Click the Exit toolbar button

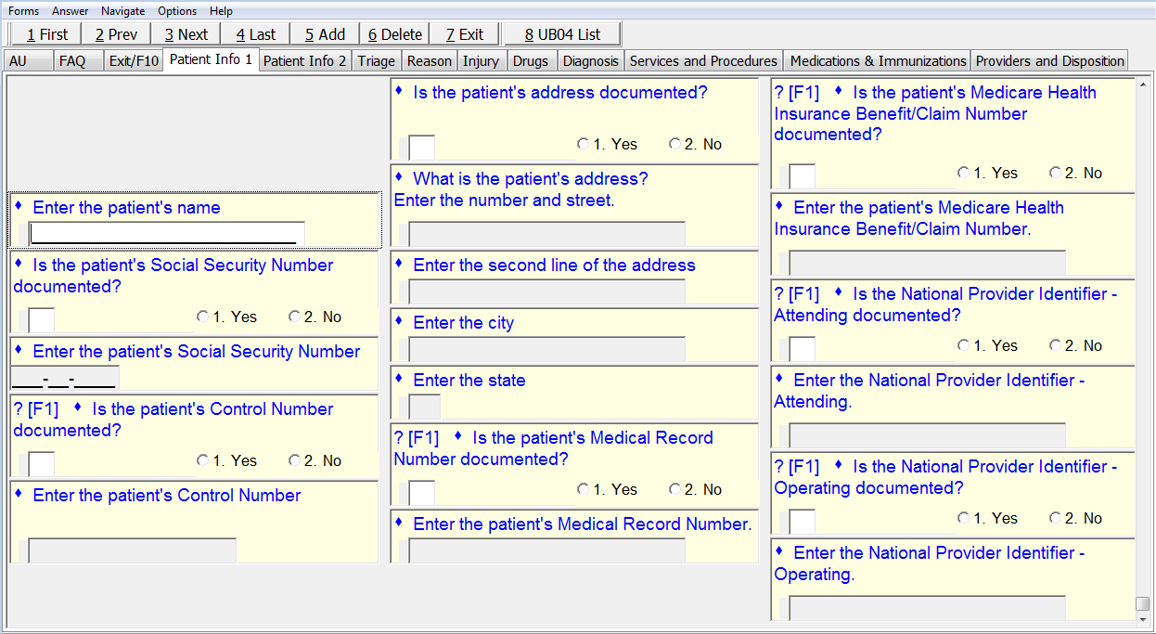pos(464,34)
